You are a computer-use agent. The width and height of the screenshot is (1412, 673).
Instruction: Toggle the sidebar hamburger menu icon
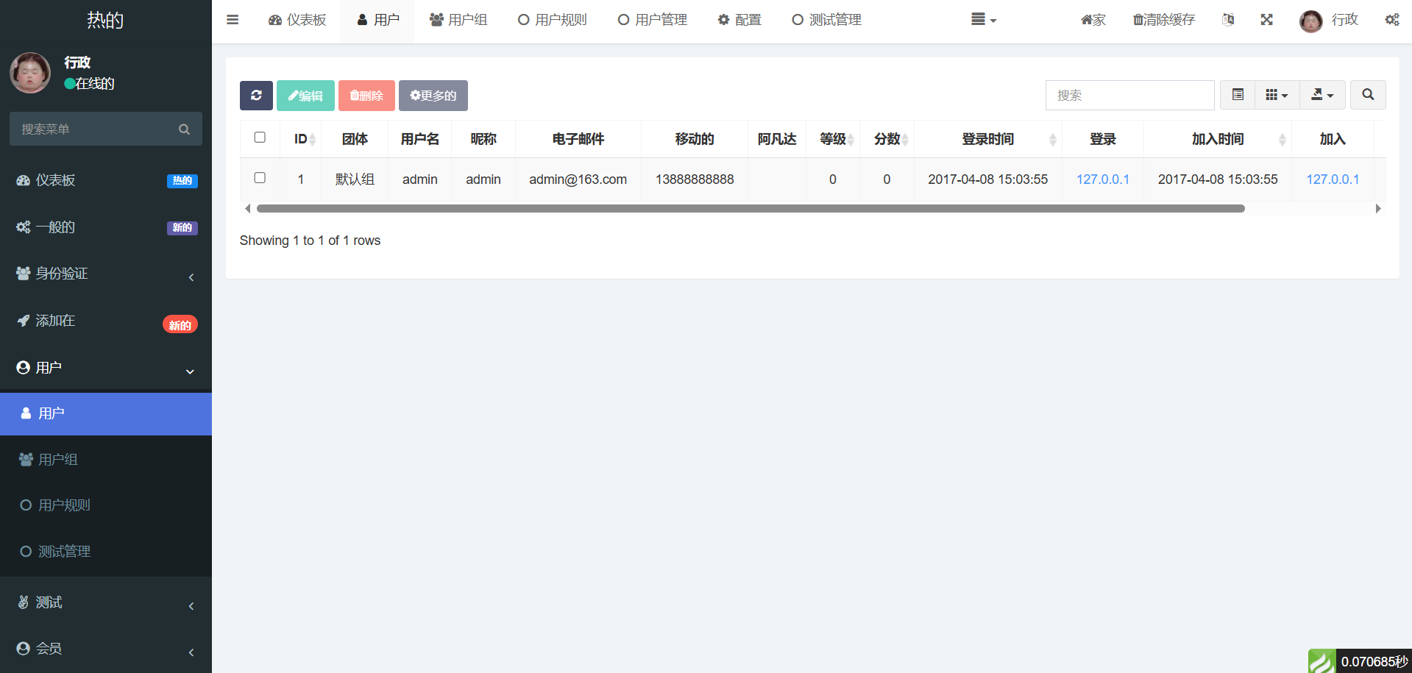(233, 20)
